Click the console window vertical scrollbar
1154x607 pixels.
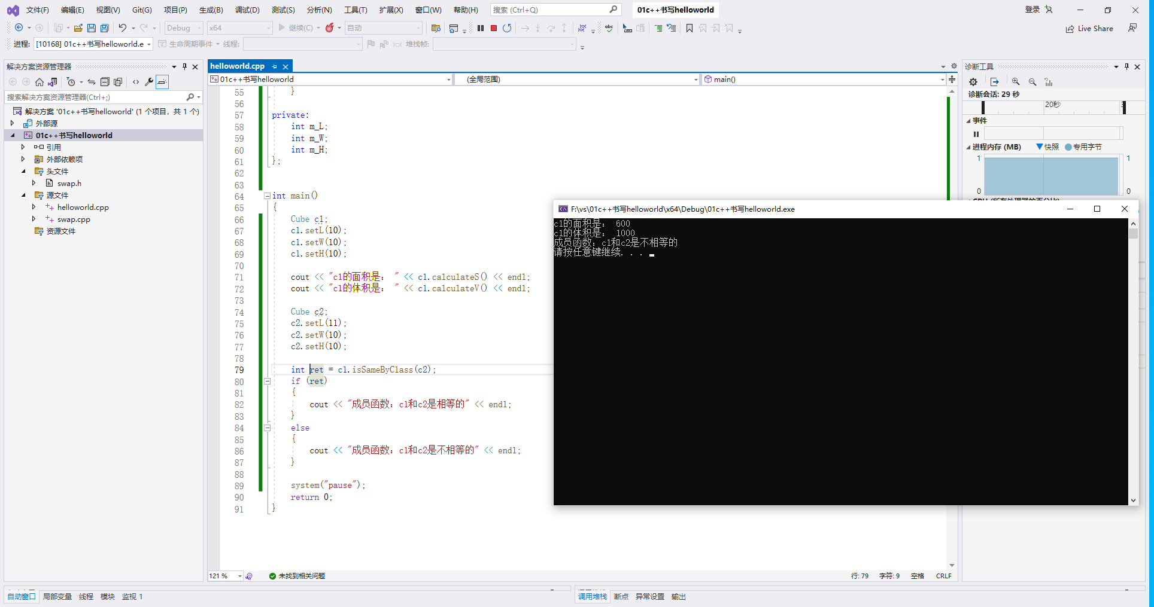(x=1133, y=362)
